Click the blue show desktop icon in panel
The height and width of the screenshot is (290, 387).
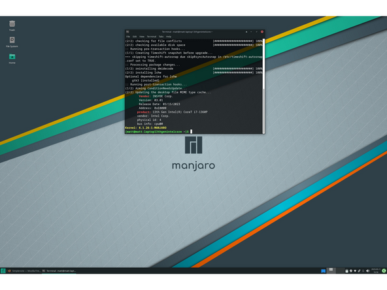(323, 271)
